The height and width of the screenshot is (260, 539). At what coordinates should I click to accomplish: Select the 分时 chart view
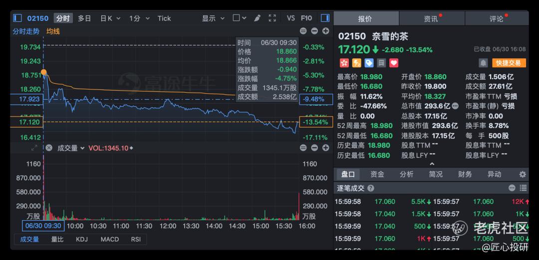pyautogui.click(x=63, y=18)
